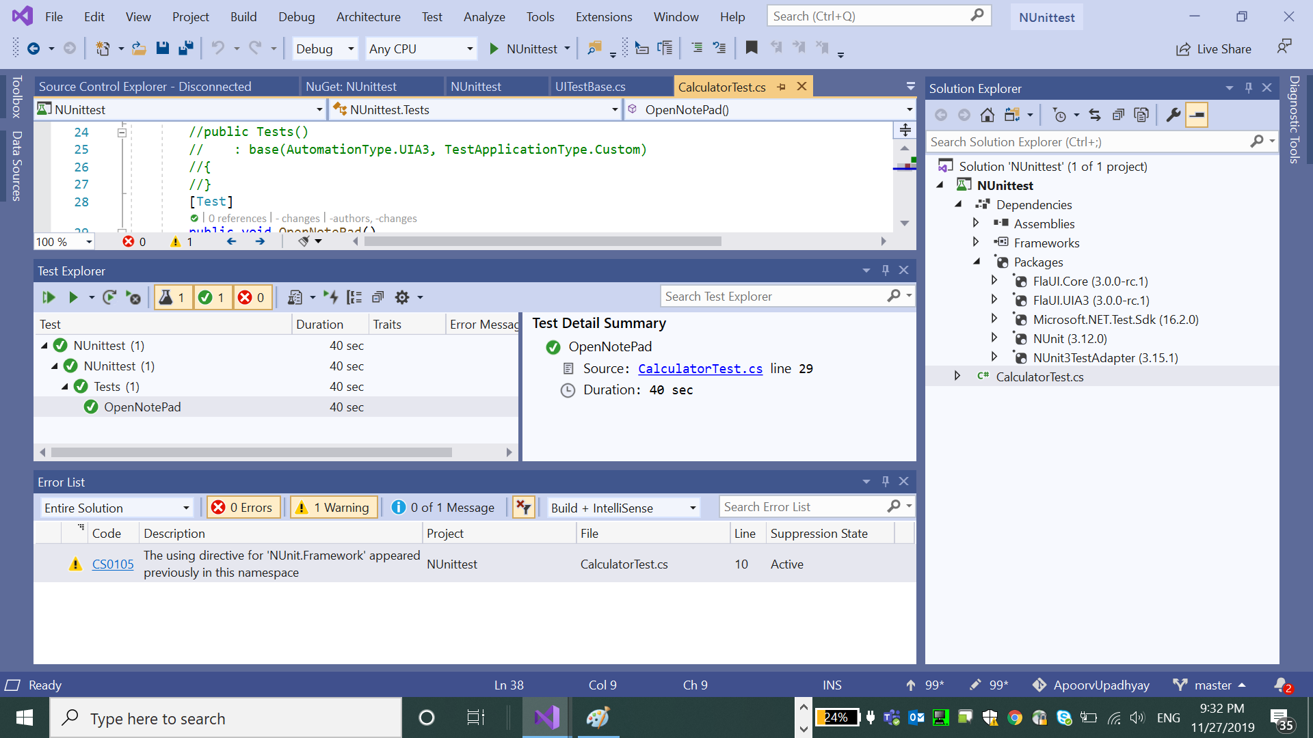Click Save All icon in toolbar
This screenshot has width=1313, height=738.
click(185, 49)
